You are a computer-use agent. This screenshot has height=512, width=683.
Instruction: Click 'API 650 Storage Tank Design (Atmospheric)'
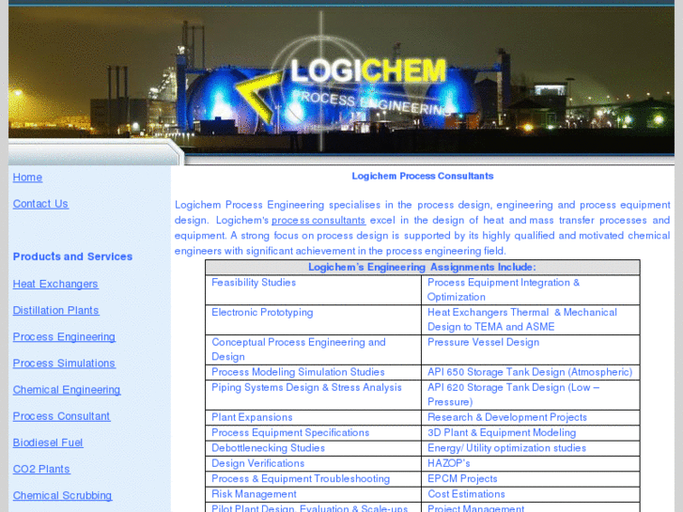pyautogui.click(x=531, y=372)
